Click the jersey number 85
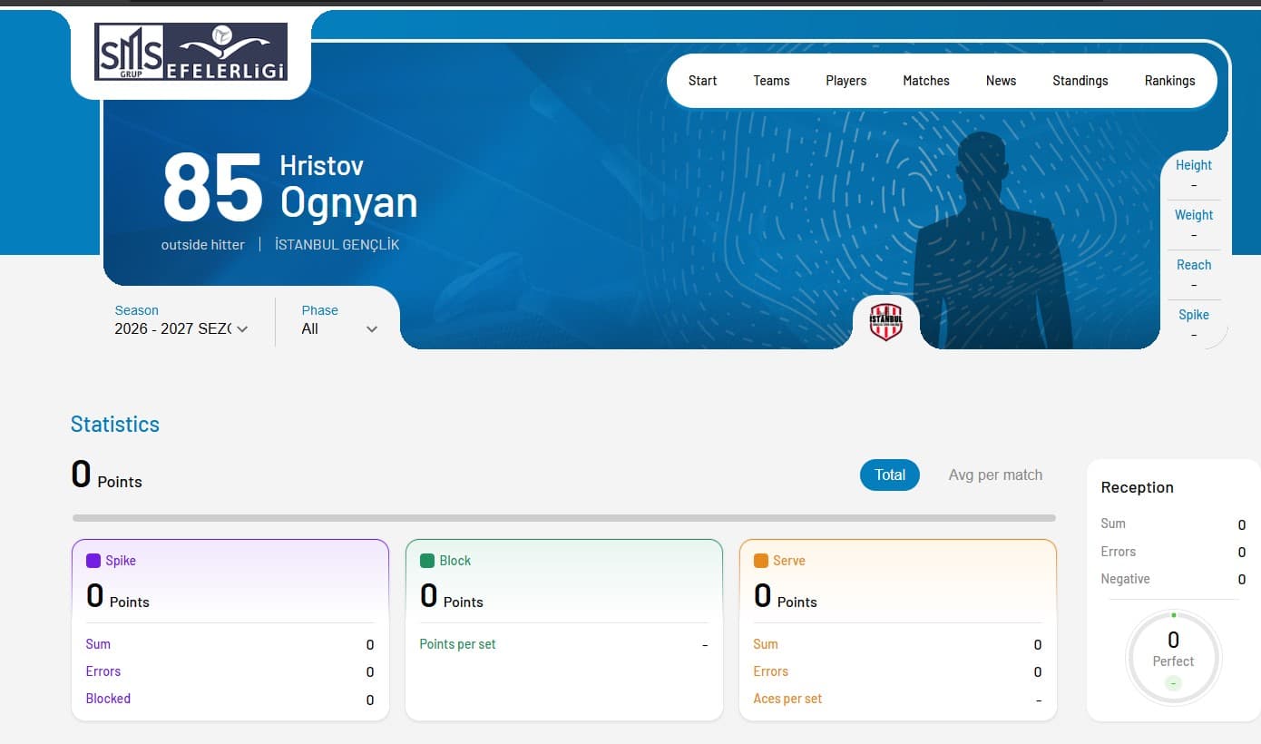The width and height of the screenshot is (1261, 744). (212, 189)
